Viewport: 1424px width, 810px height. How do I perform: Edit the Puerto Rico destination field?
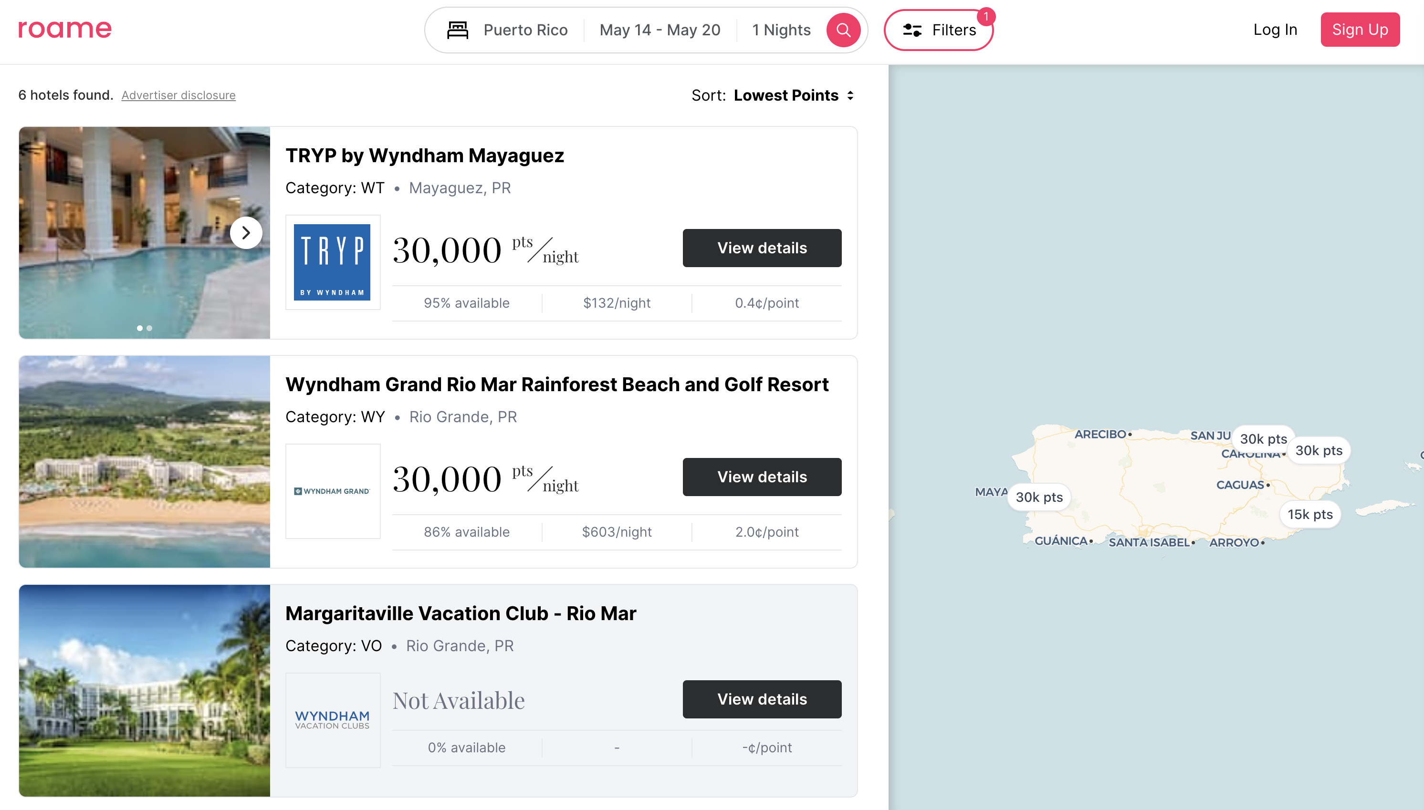coord(525,30)
